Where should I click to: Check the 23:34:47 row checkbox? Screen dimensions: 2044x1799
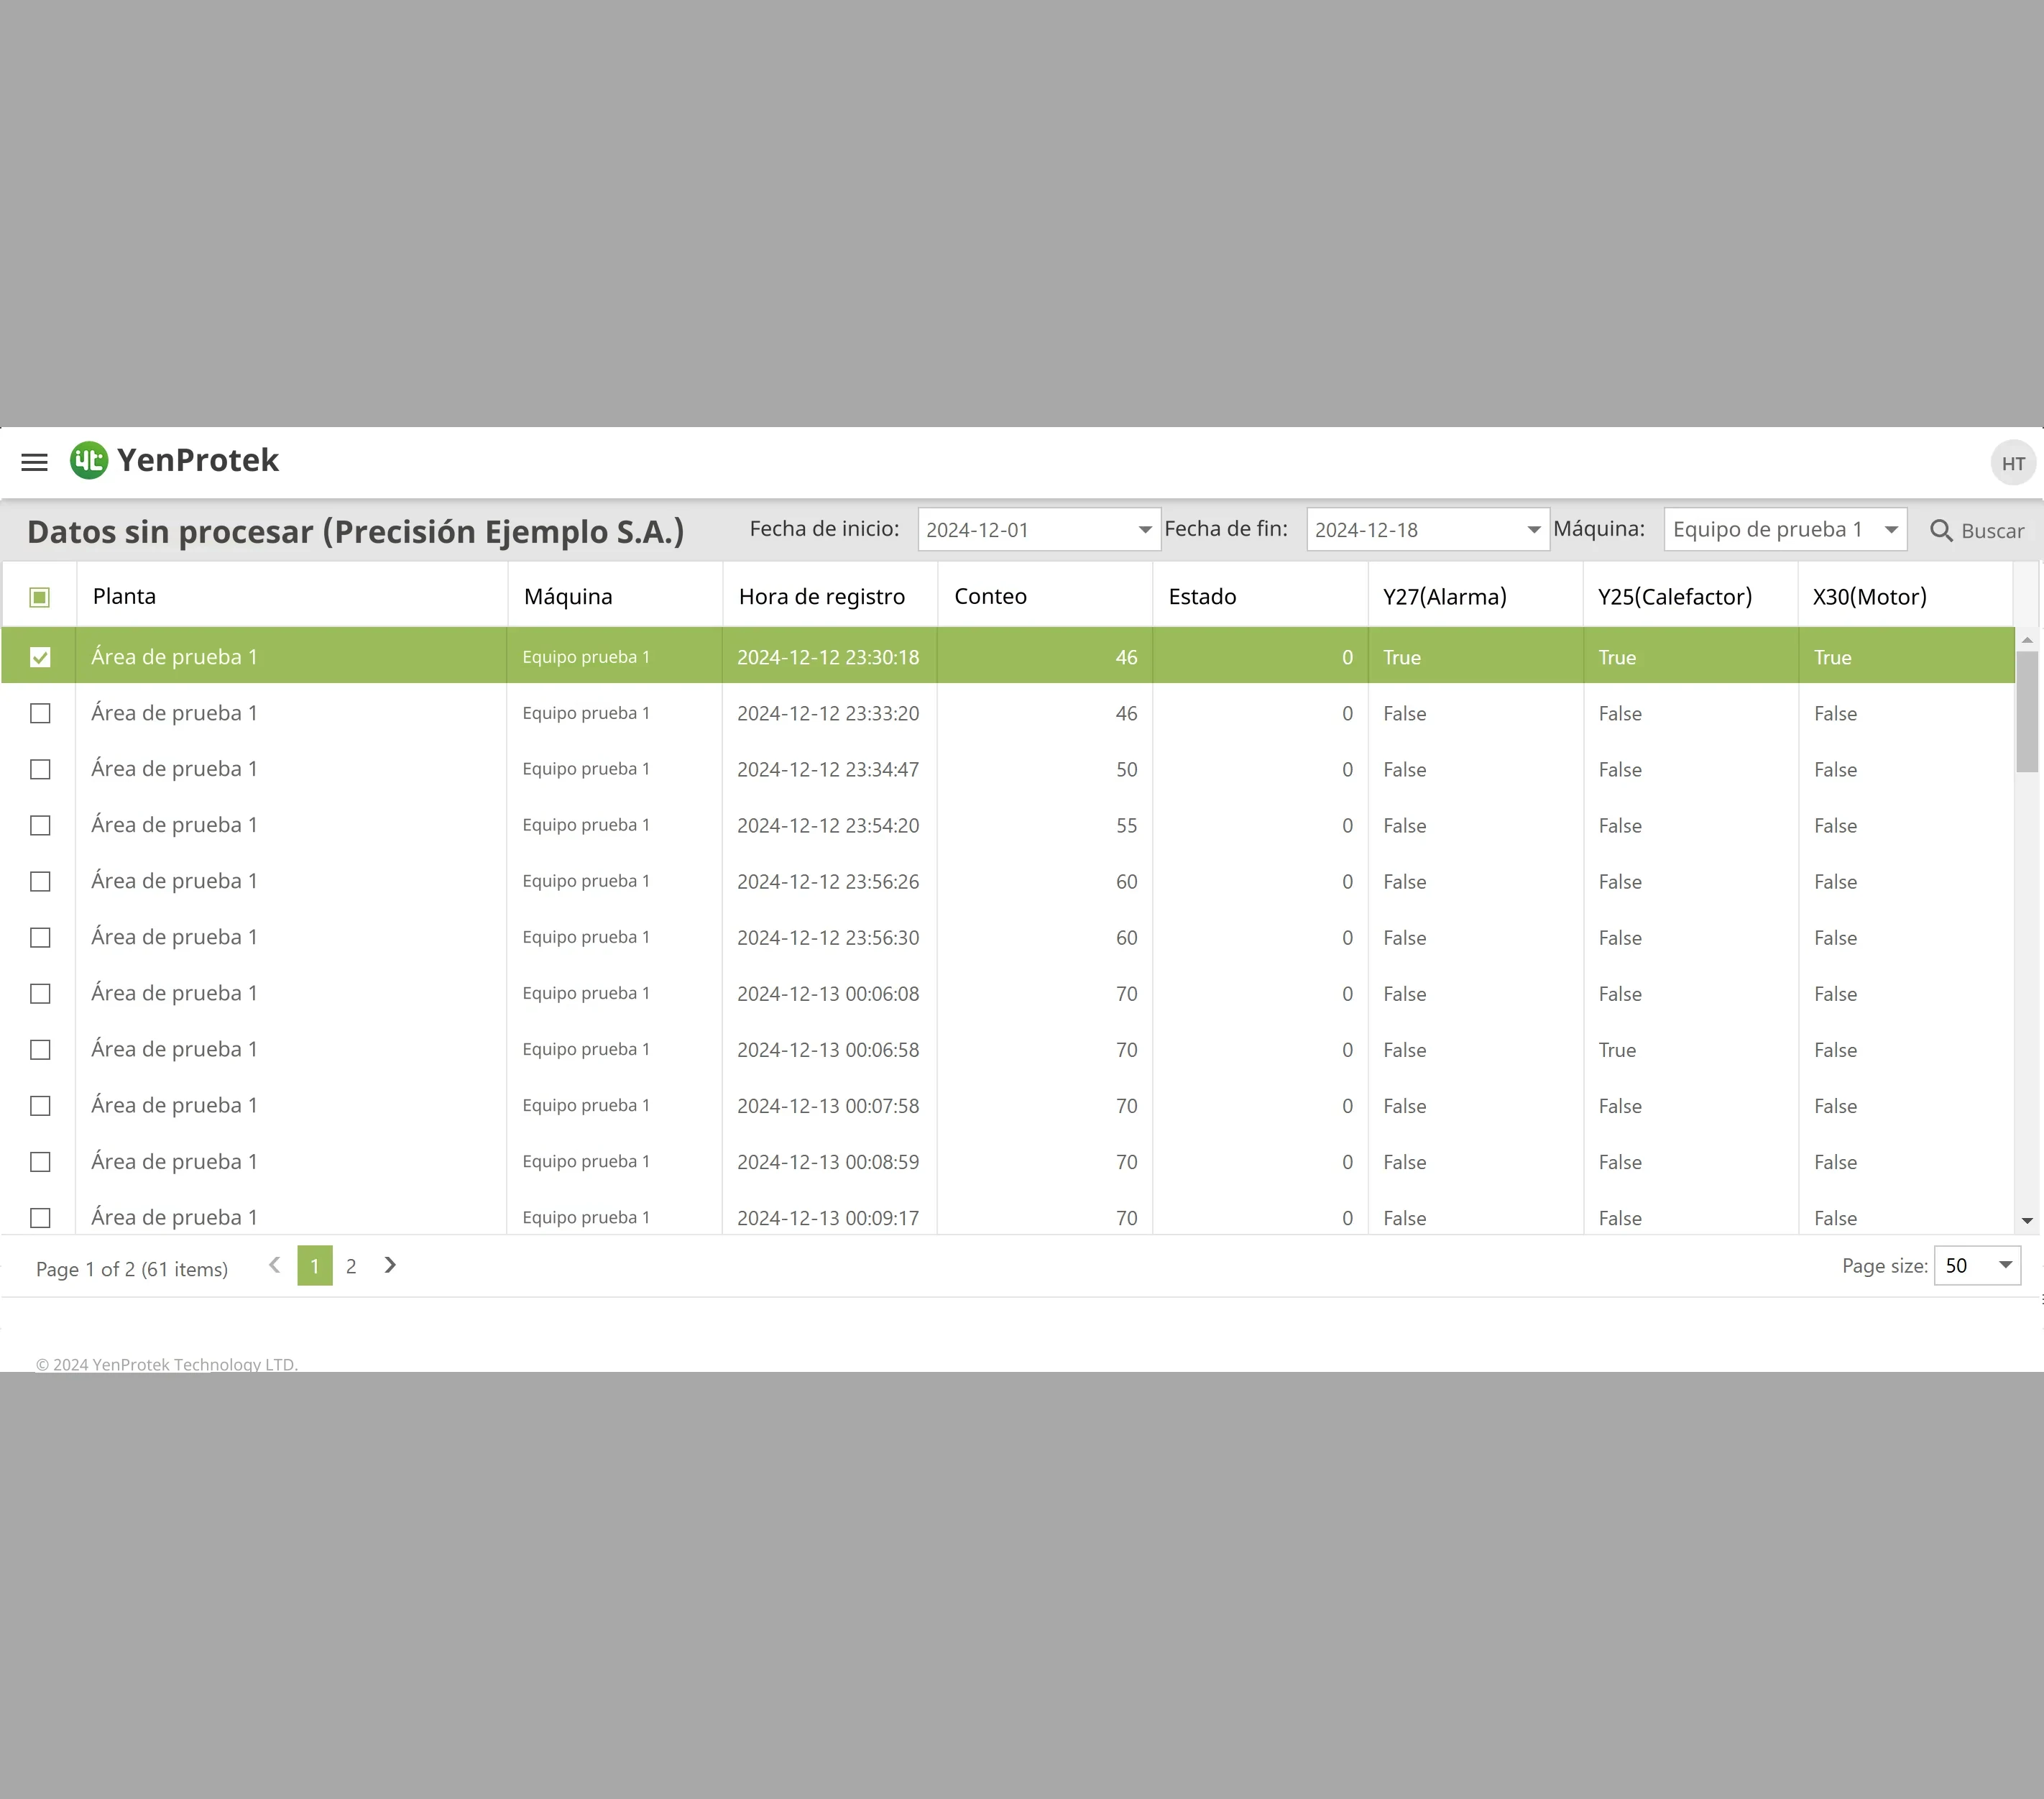coord(40,769)
